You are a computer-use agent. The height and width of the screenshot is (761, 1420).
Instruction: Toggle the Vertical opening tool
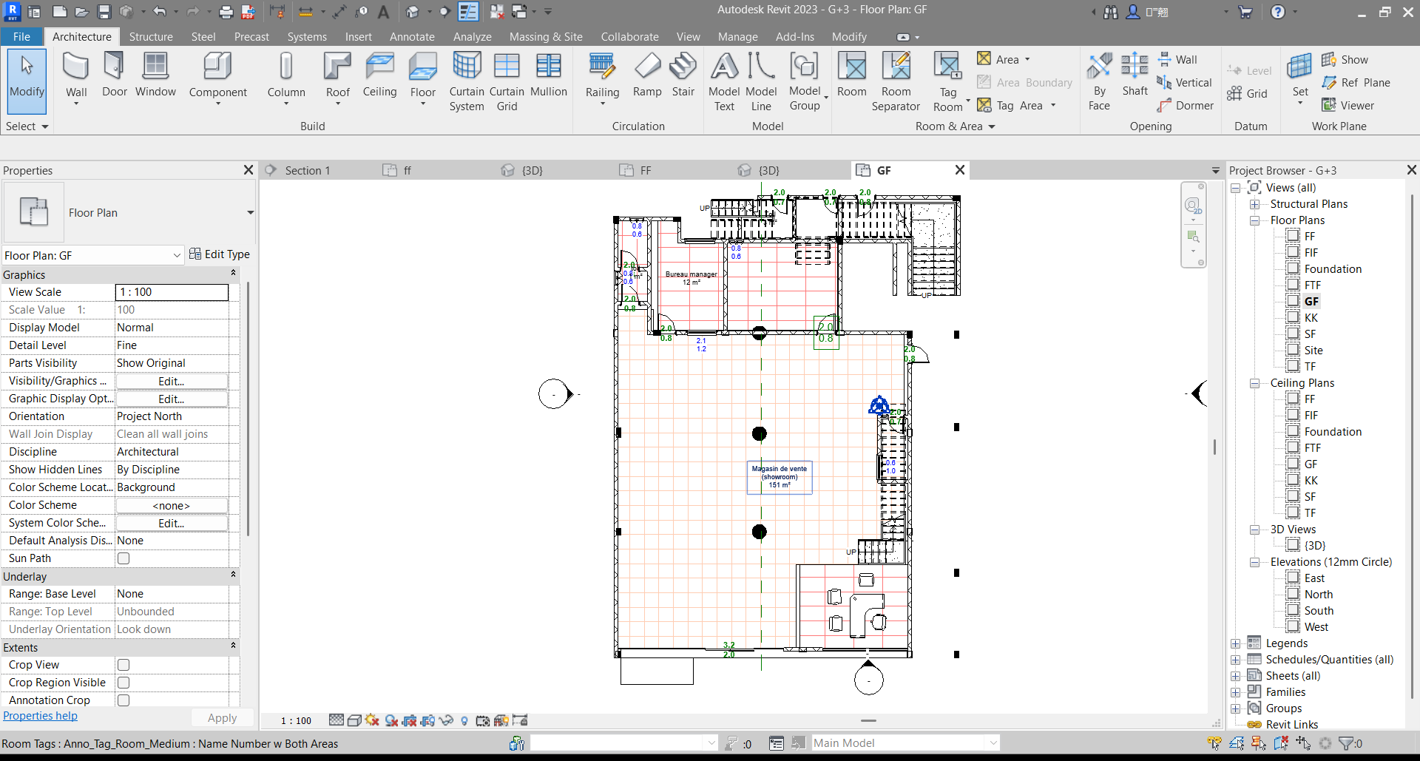(x=1185, y=82)
